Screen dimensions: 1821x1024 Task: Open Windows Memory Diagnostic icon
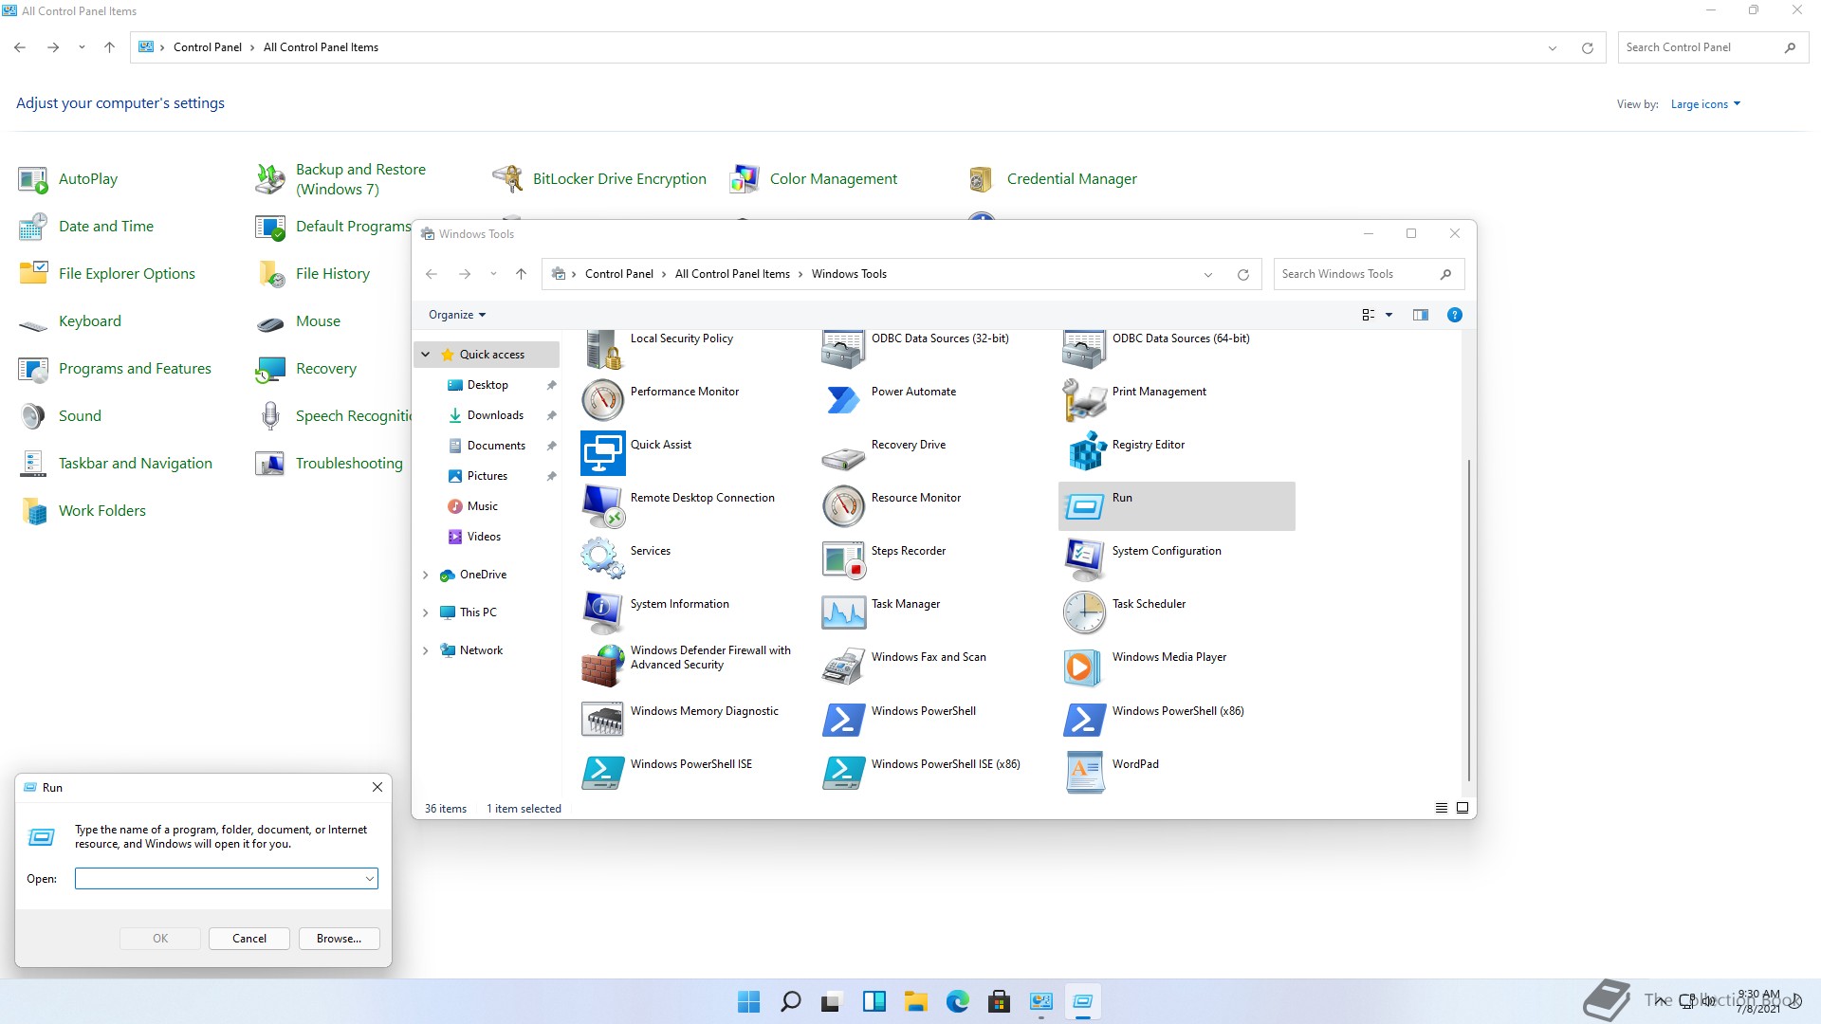602,719
